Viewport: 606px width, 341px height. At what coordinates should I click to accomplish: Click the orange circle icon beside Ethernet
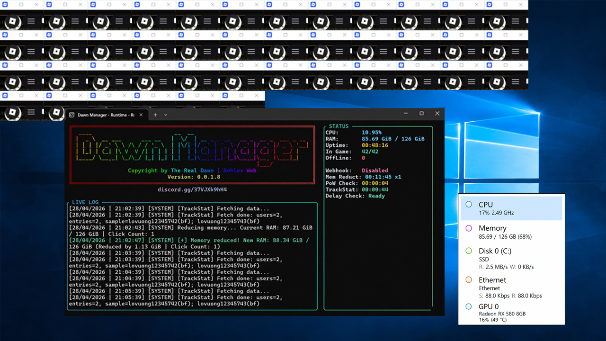(x=469, y=280)
